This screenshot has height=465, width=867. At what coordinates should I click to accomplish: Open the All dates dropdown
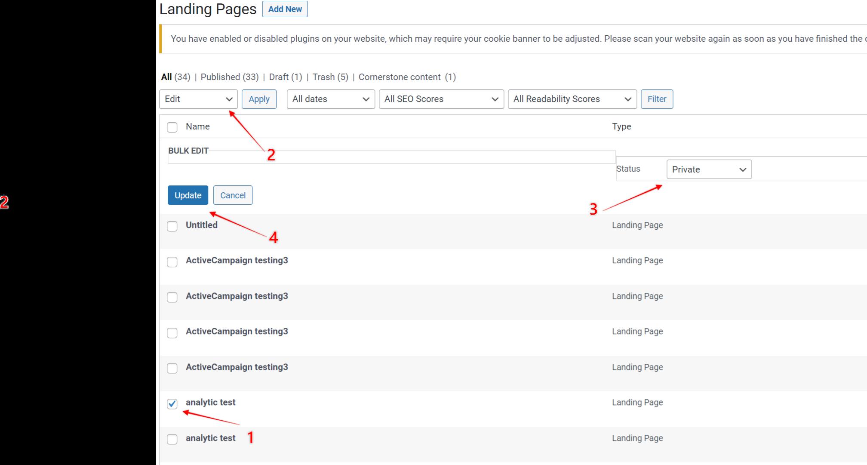point(330,99)
